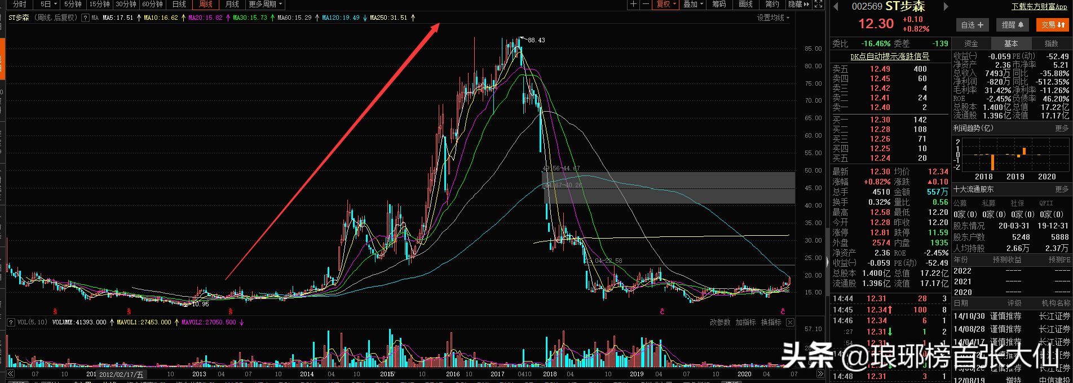Click the fullscreen expand icon
The image size is (1073, 383).
[x=818, y=5]
